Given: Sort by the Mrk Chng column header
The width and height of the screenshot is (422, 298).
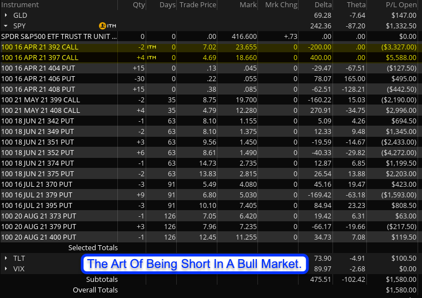Looking at the screenshot, I should click(x=281, y=5).
